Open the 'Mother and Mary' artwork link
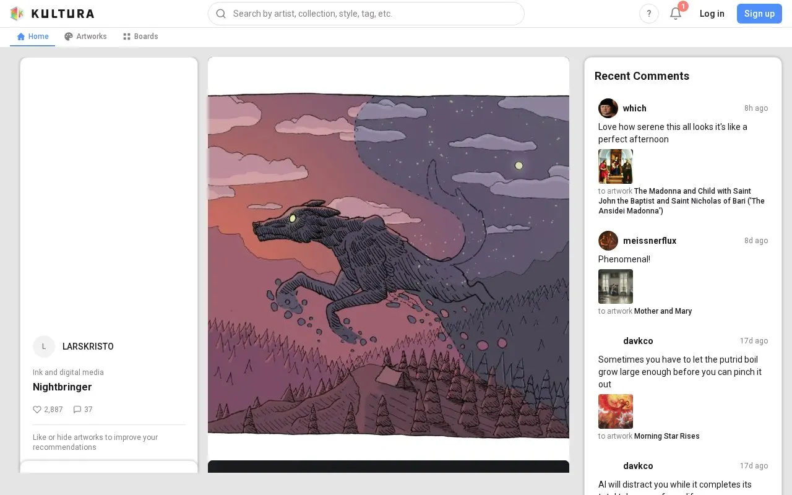The image size is (792, 495). pos(663,311)
